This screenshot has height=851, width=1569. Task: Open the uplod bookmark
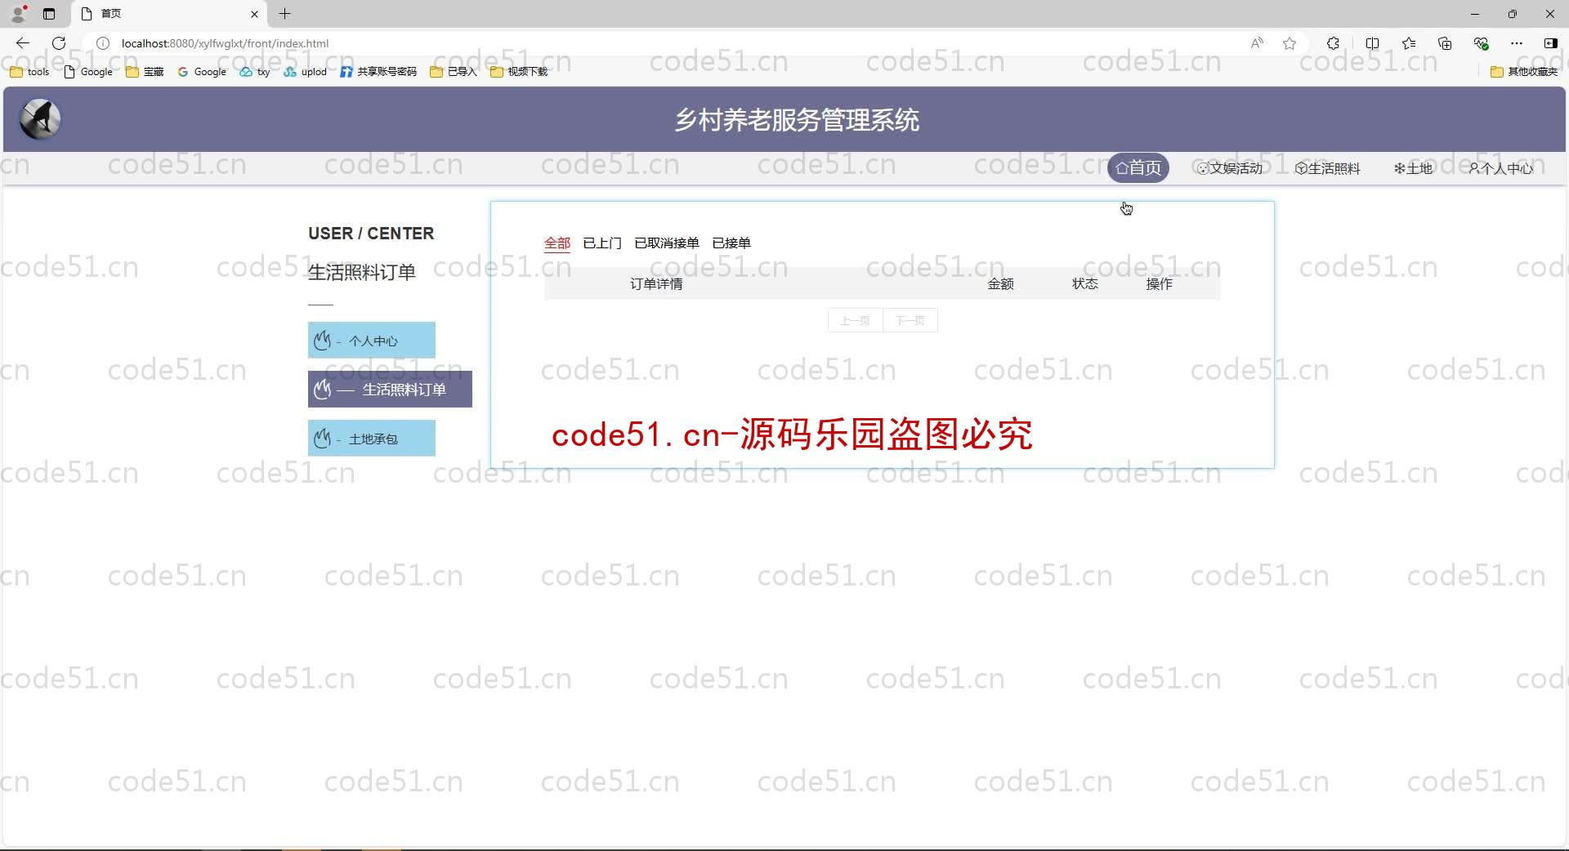(x=306, y=72)
